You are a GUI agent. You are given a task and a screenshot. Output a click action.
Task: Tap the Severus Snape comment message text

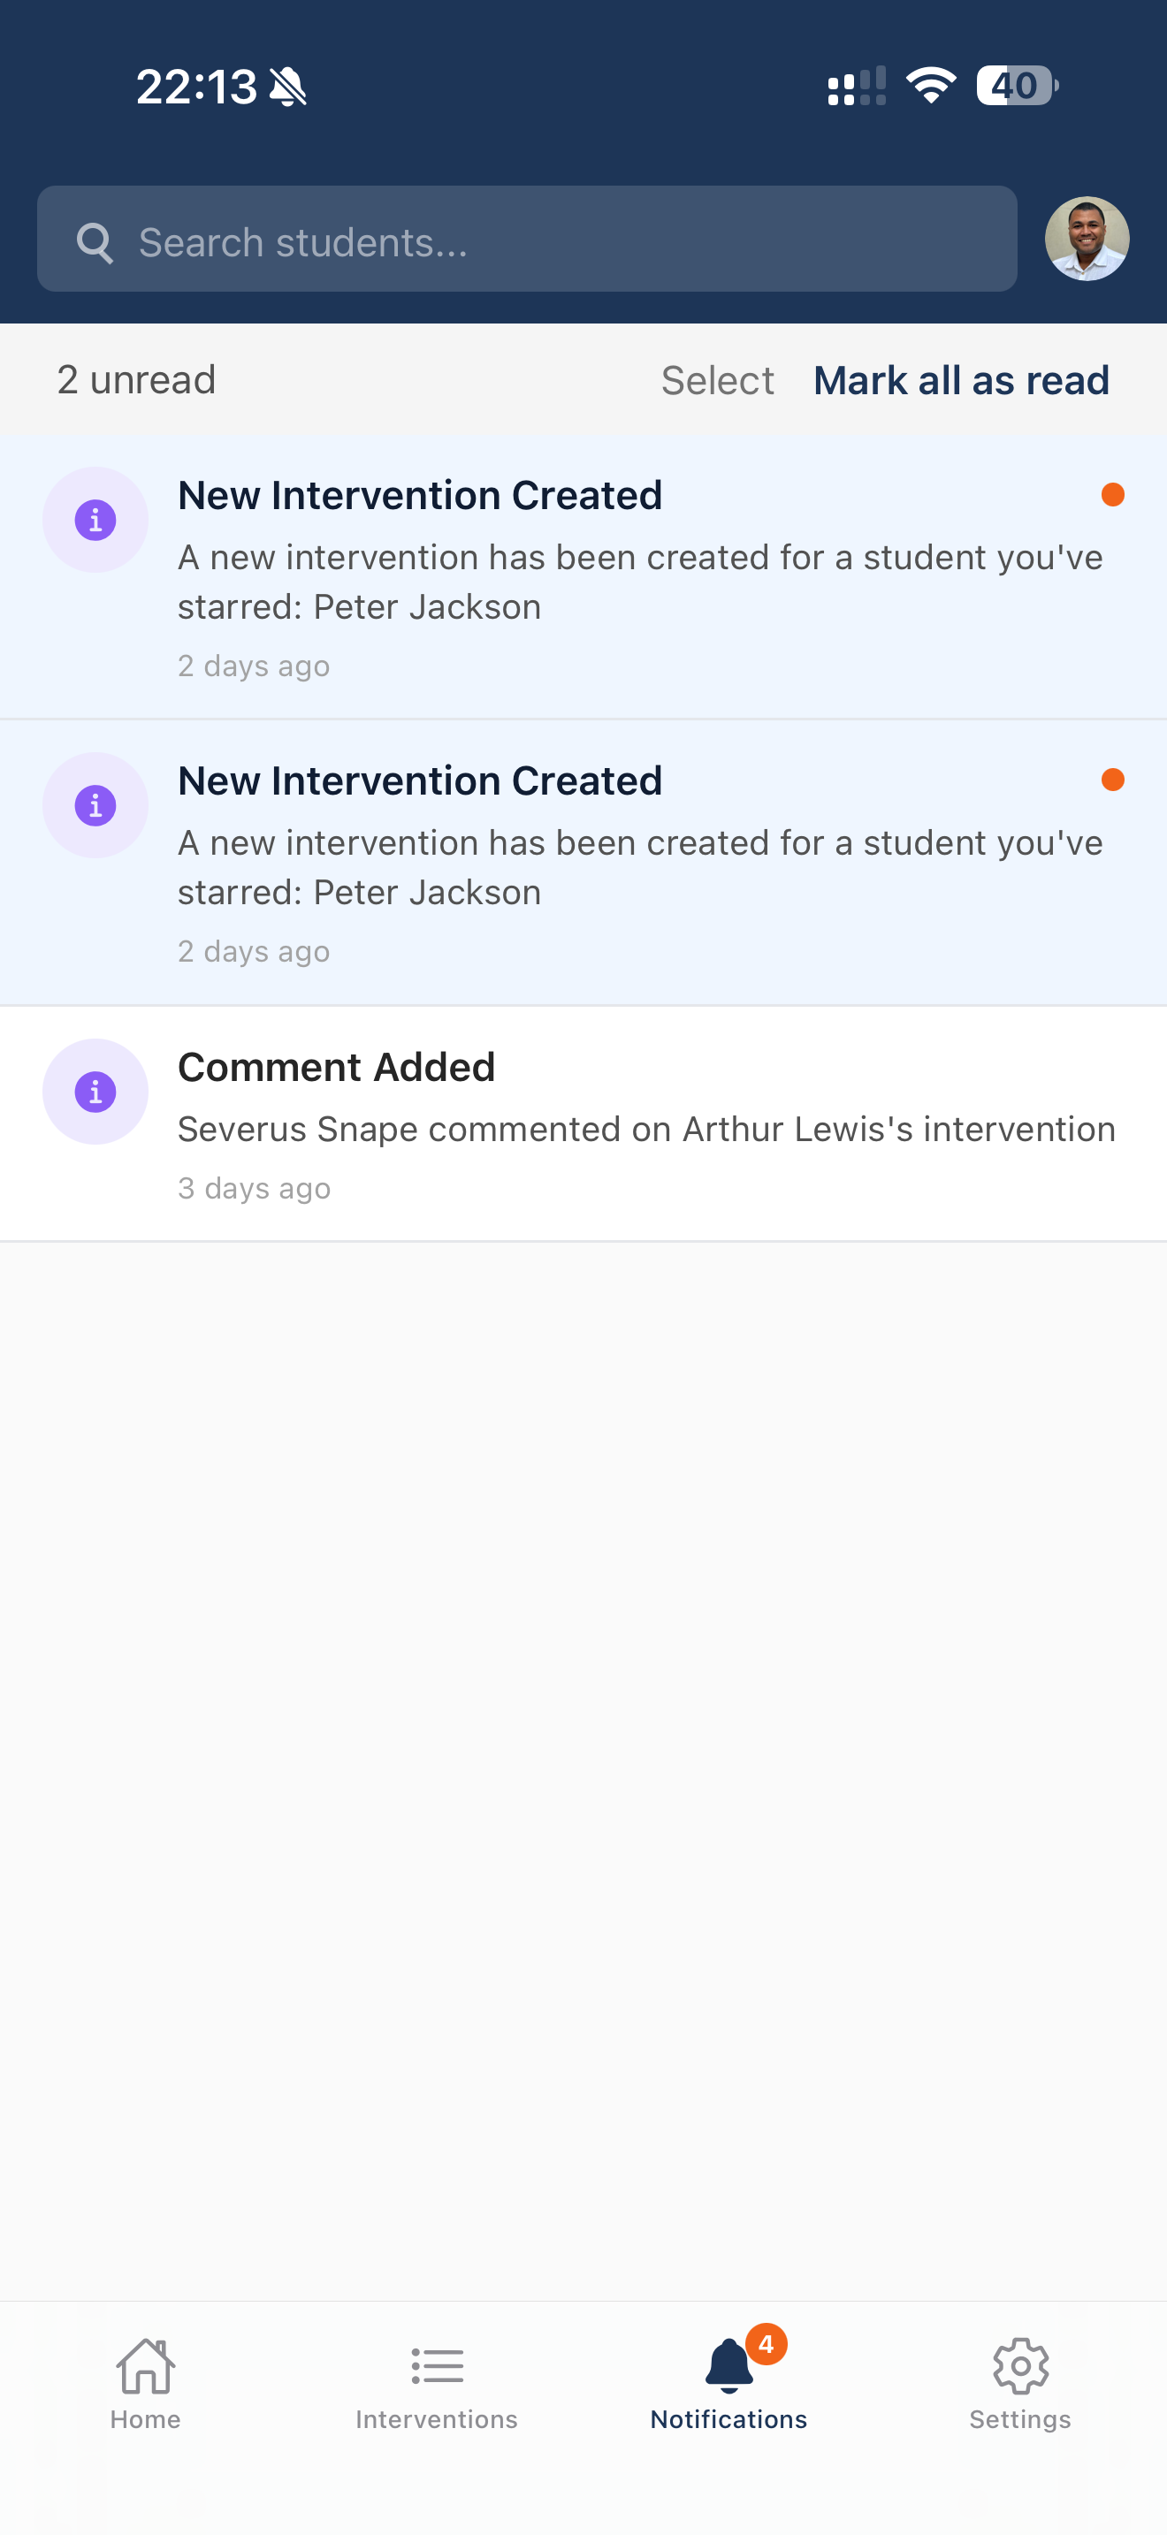(x=645, y=1129)
